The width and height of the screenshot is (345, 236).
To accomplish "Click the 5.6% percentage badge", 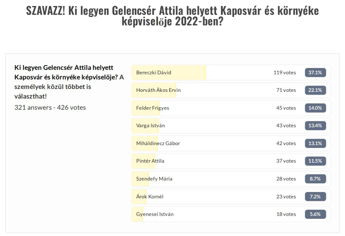I will click(315, 214).
